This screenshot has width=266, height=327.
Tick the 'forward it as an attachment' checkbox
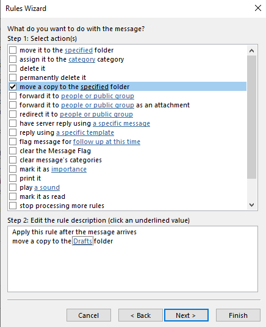13,105
